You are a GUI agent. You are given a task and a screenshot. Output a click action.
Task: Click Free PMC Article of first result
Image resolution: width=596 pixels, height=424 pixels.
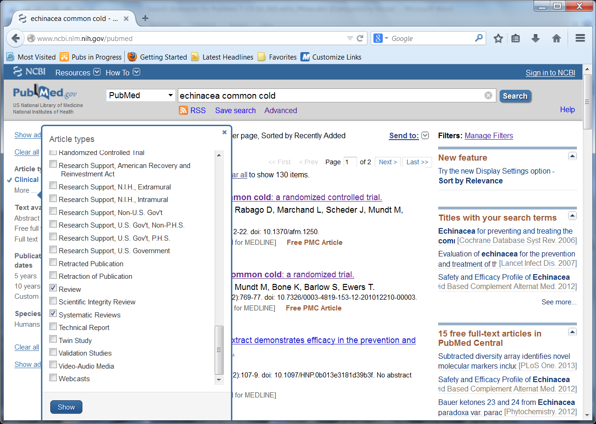(x=315, y=242)
